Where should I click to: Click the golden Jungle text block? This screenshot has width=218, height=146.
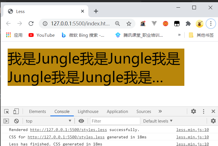click(x=96, y=67)
